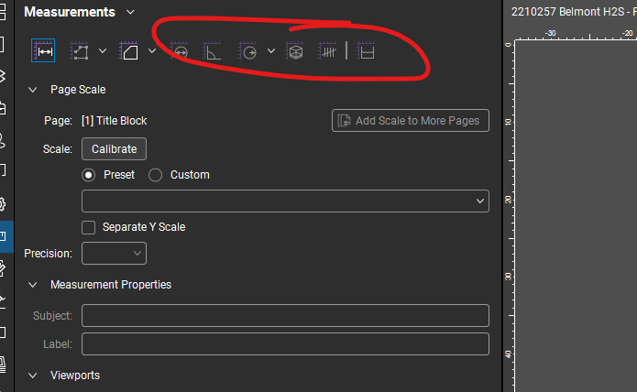
Task: Select the Preset scale radio button
Action: tap(89, 175)
